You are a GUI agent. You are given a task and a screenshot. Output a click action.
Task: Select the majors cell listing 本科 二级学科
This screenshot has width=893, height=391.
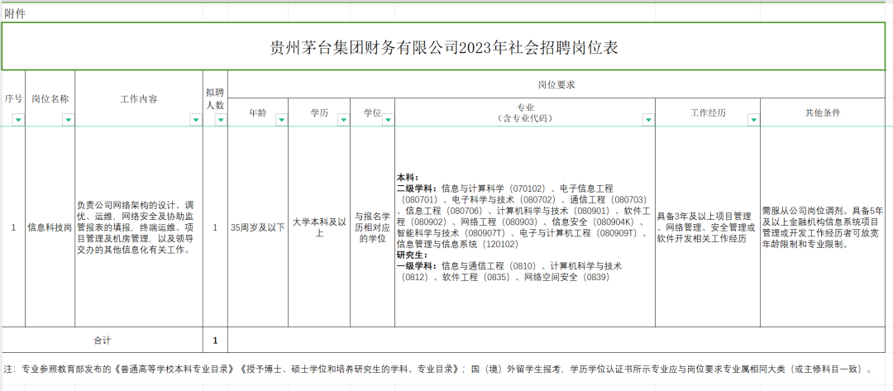tap(525, 227)
